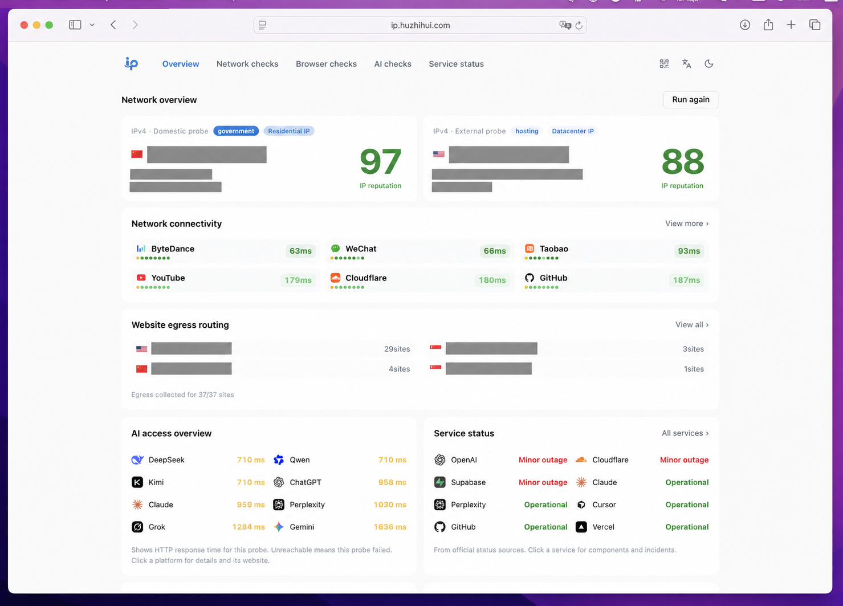Image resolution: width=843 pixels, height=606 pixels.
Task: Click the GitHub icon in Network connectivity
Action: click(x=530, y=278)
